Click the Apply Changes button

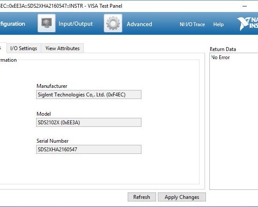pos(182,197)
